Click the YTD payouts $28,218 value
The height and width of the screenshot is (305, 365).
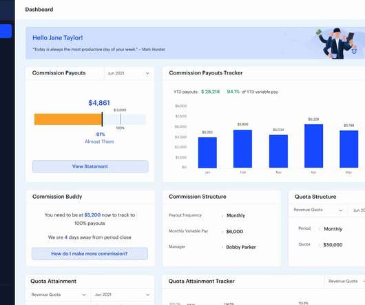[x=211, y=92]
